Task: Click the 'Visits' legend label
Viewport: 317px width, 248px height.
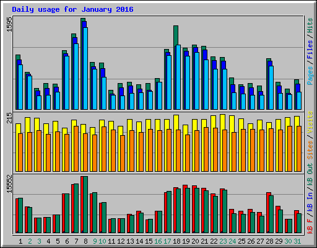Action: [310, 122]
